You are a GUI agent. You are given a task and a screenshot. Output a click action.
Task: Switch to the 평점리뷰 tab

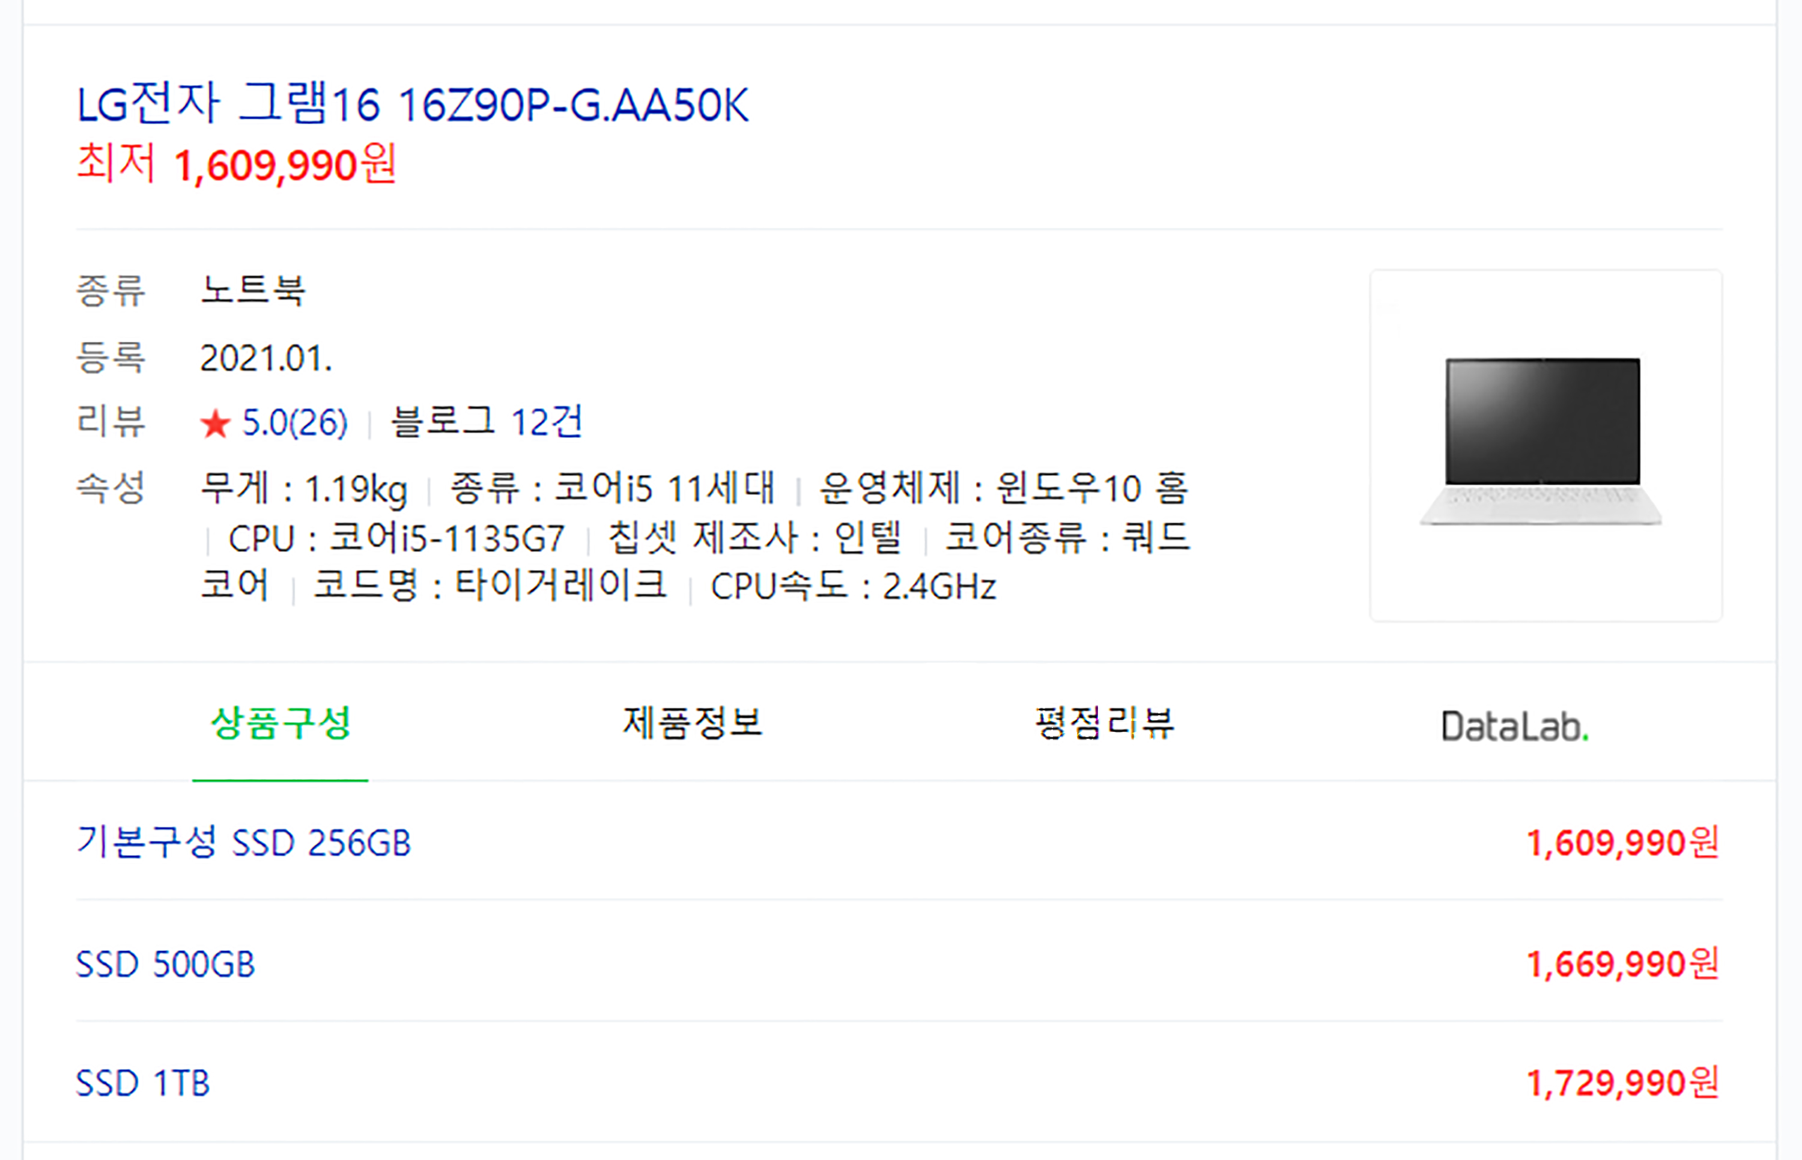click(1104, 723)
